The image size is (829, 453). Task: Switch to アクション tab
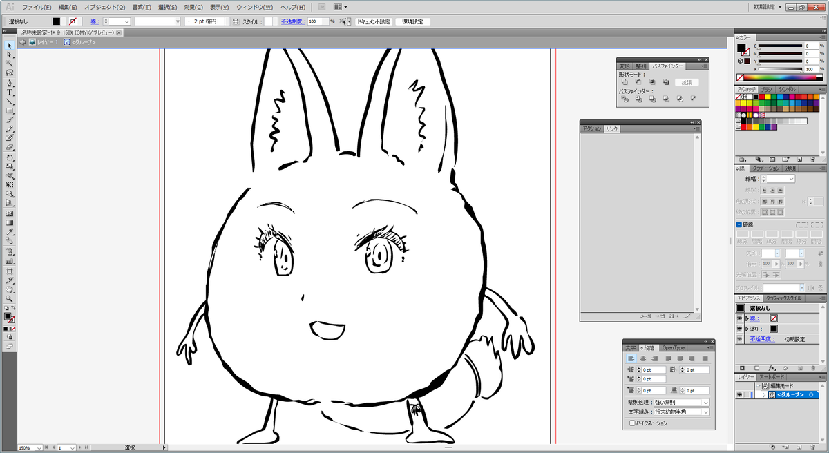[x=592, y=128]
